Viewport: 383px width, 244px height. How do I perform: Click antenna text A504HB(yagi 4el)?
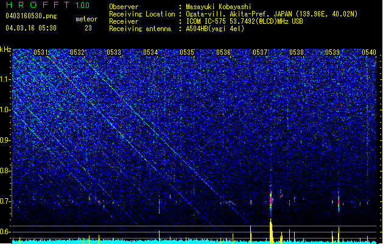click(215, 29)
